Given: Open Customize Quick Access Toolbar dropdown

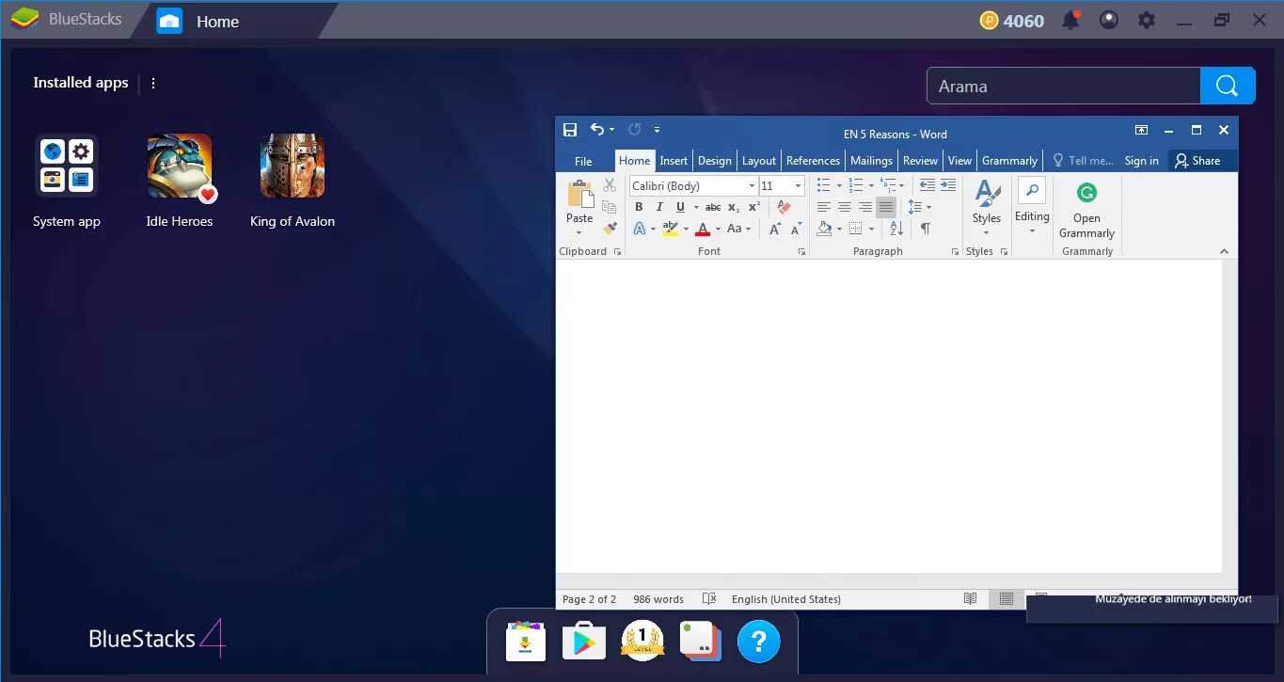Looking at the screenshot, I should [x=657, y=130].
